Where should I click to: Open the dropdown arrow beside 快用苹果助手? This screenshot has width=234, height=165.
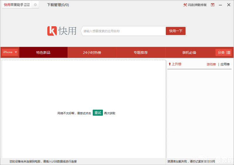tap(35, 5)
